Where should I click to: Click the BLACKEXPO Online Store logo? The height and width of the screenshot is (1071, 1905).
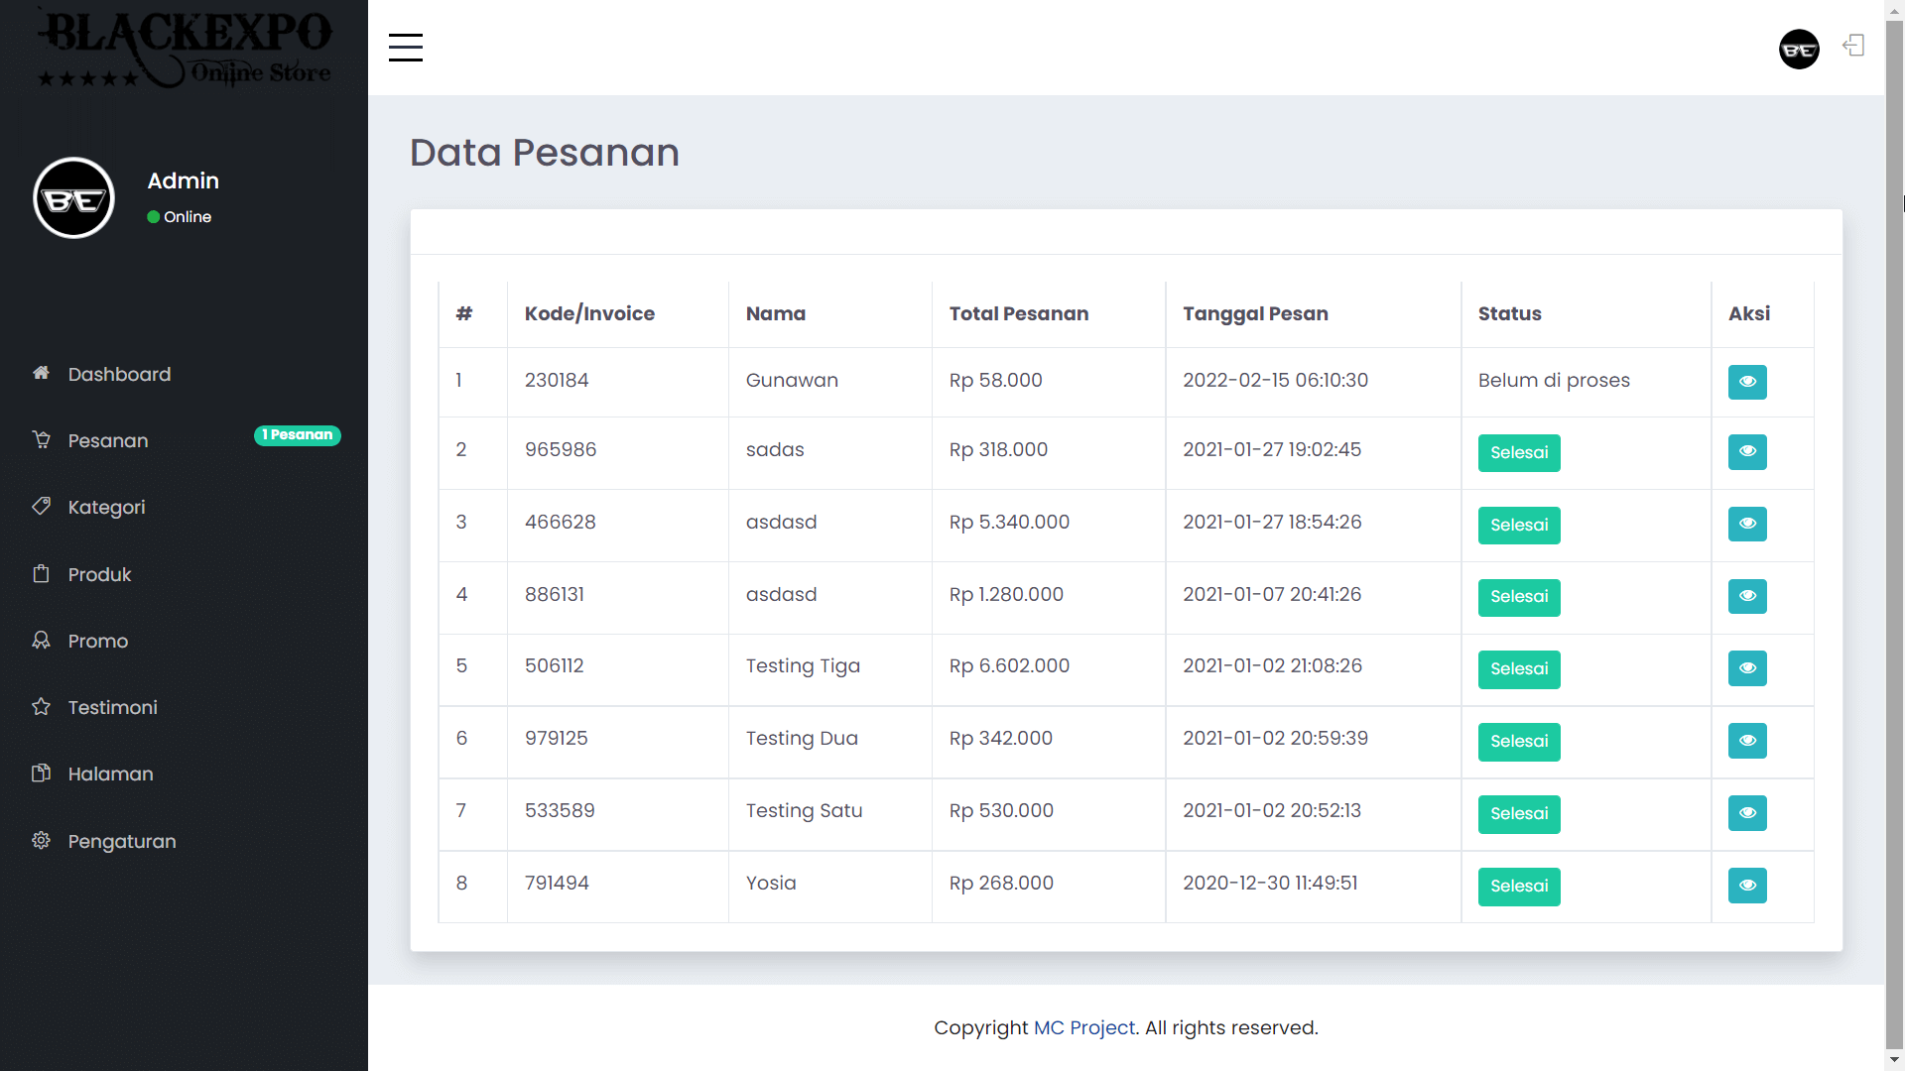(184, 48)
